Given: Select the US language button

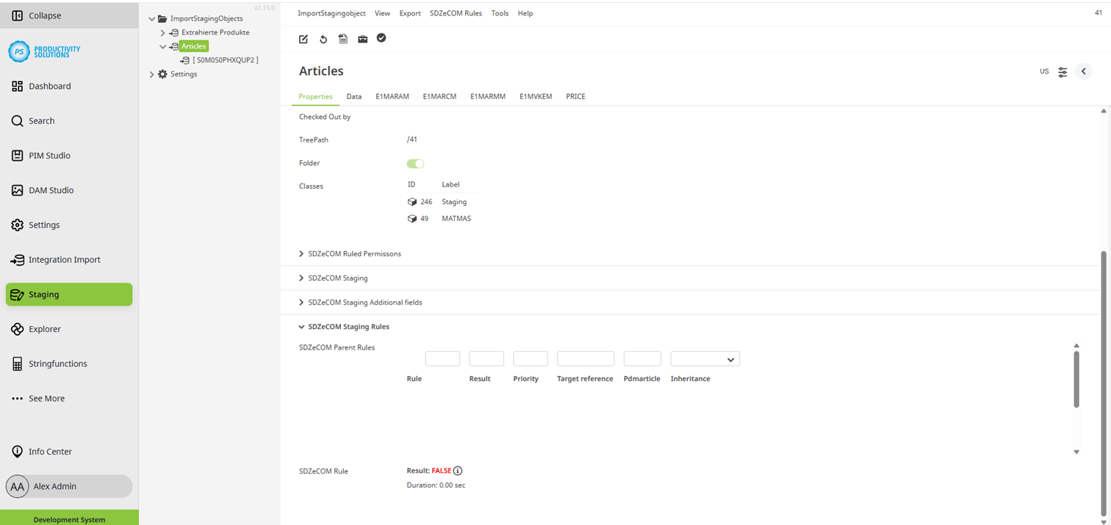Looking at the screenshot, I should click(1043, 71).
